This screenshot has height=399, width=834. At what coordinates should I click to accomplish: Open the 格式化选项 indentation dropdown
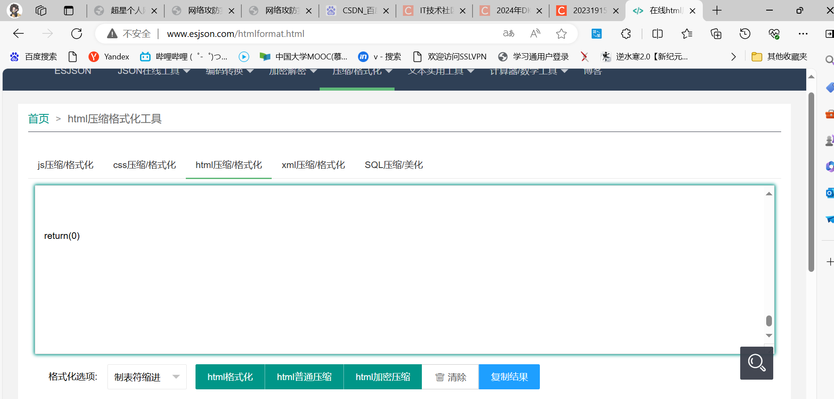(147, 377)
